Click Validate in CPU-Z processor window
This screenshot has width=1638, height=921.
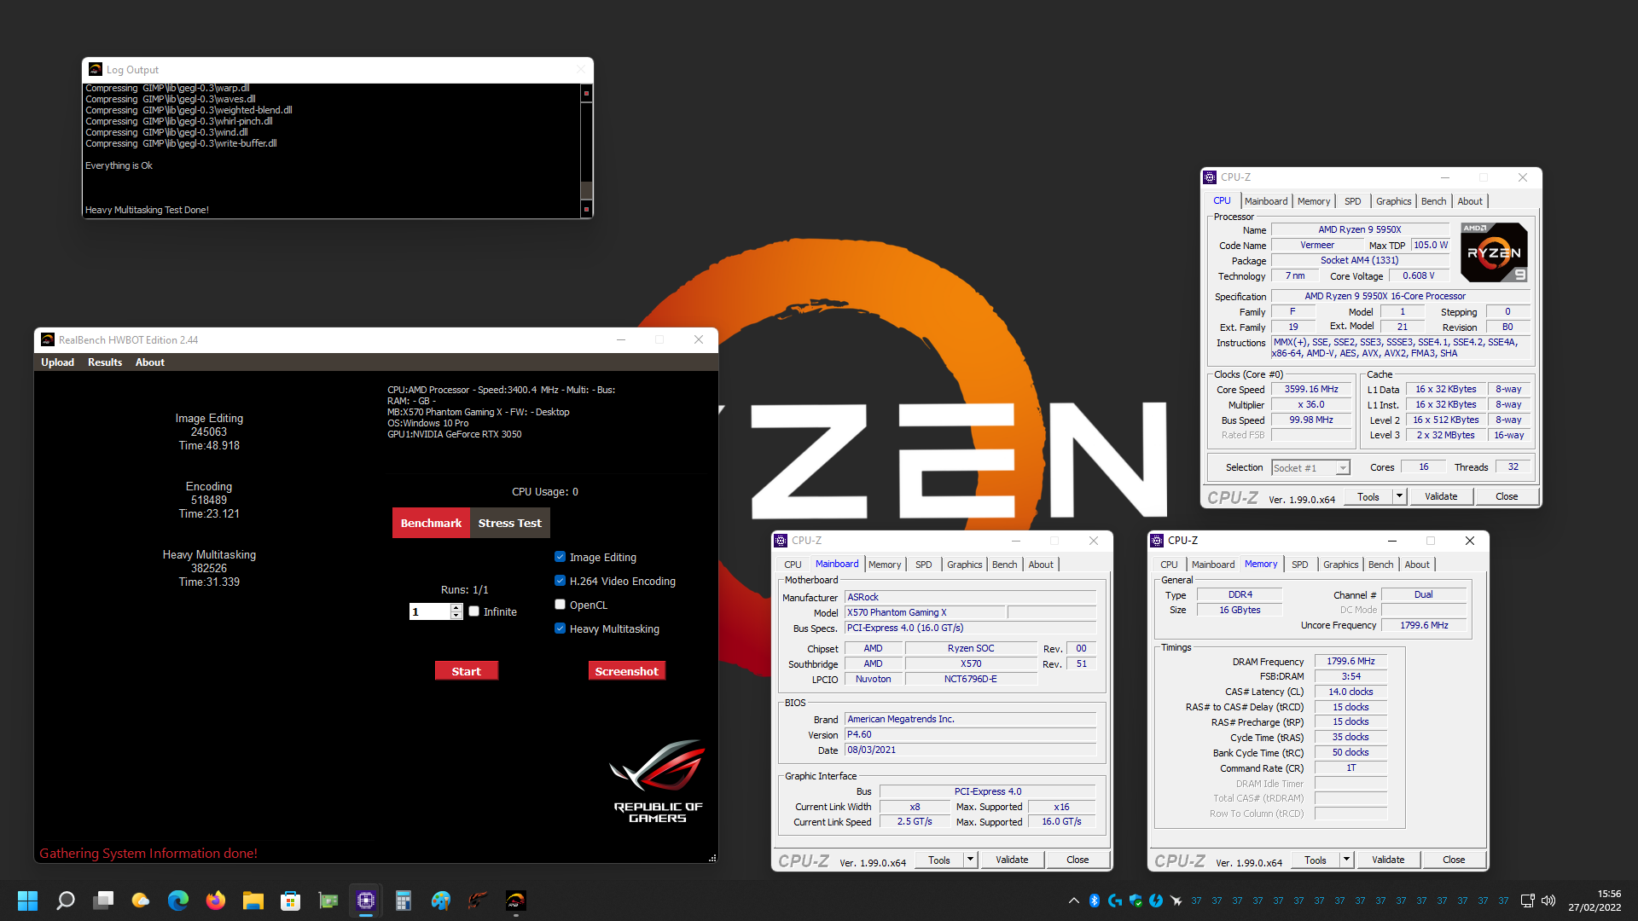coord(1441,496)
